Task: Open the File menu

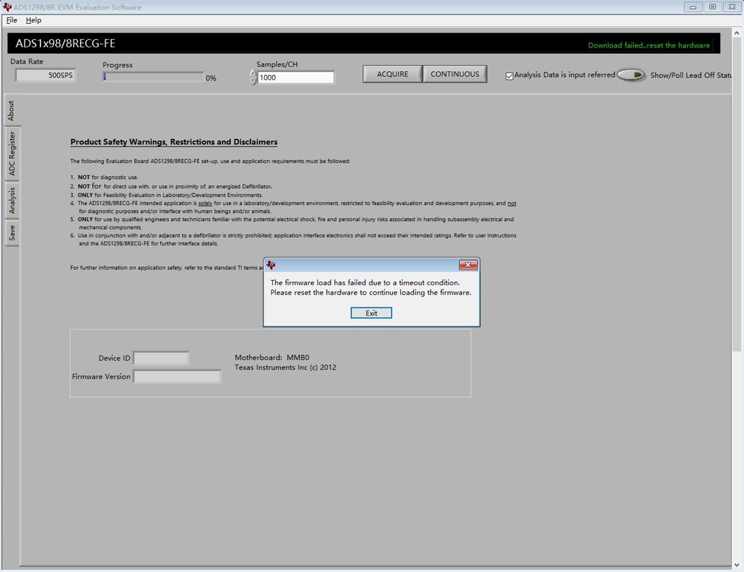Action: coord(11,20)
